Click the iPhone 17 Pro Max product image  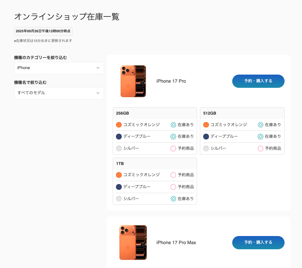tap(133, 242)
